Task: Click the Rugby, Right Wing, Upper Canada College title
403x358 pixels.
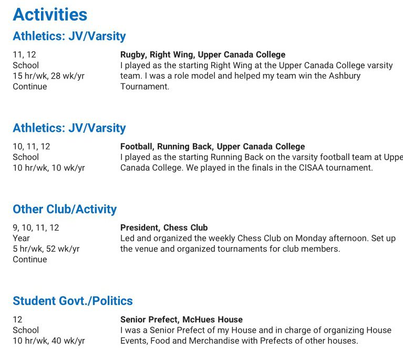Action: tap(203, 55)
